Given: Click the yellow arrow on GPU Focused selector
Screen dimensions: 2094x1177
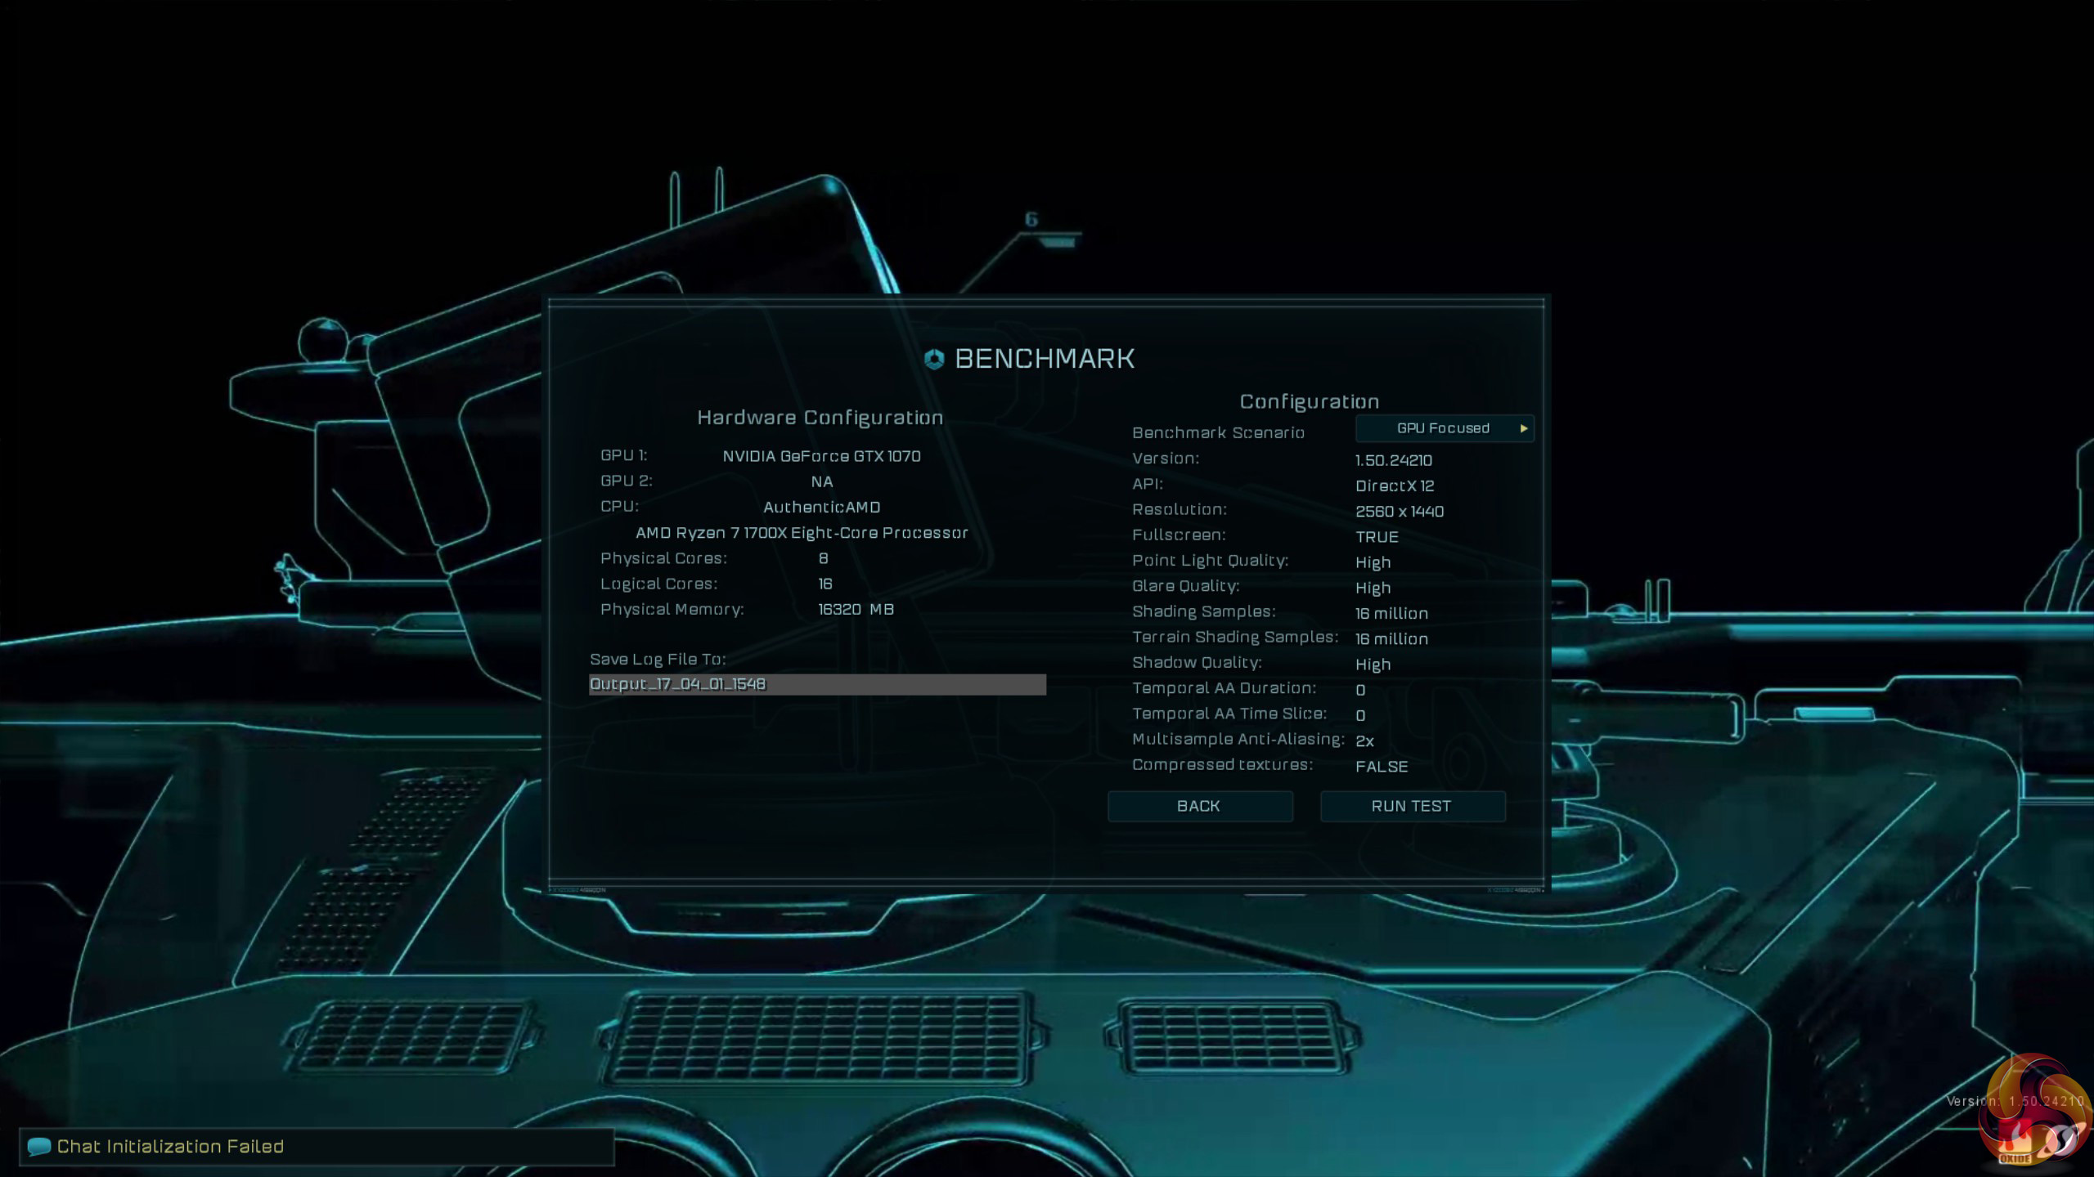Looking at the screenshot, I should tap(1523, 428).
